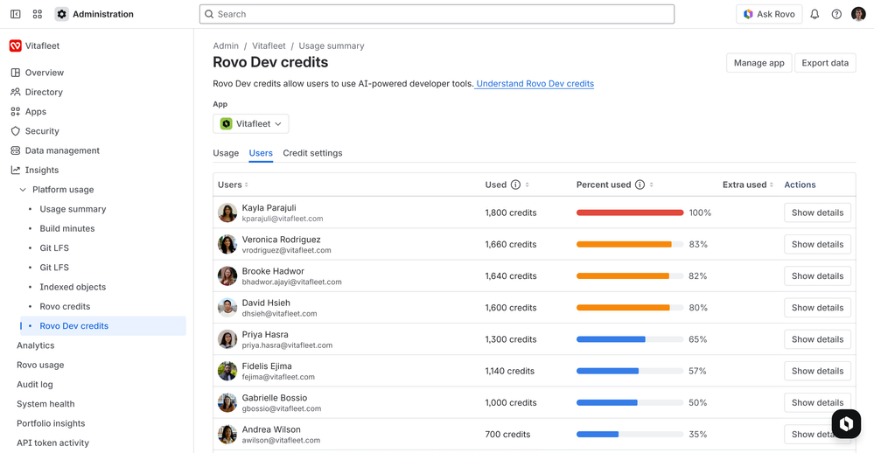Sort by the Percent used column arrows
This screenshot has width=874, height=453.
coord(651,185)
